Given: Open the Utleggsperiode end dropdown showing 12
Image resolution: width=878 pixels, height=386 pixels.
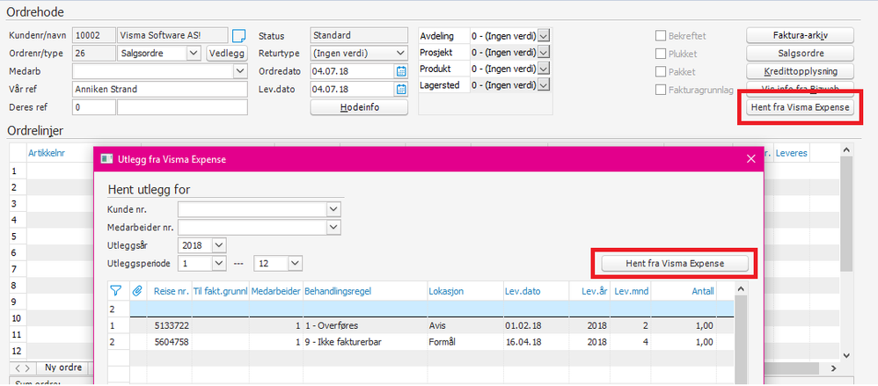Looking at the screenshot, I should click(x=295, y=263).
